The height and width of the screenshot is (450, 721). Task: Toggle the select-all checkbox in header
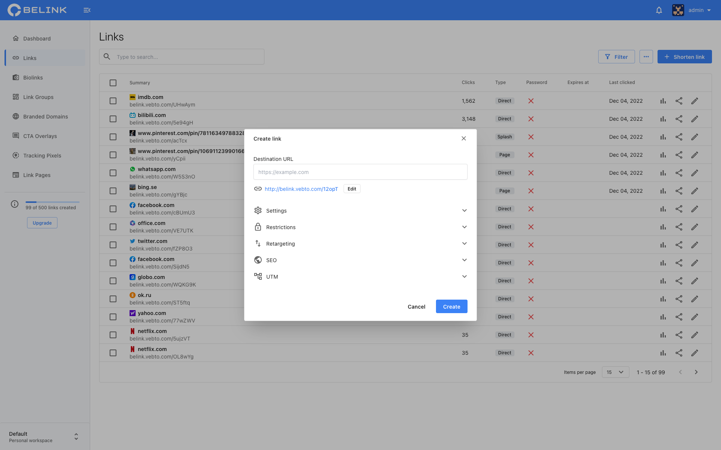(x=113, y=83)
